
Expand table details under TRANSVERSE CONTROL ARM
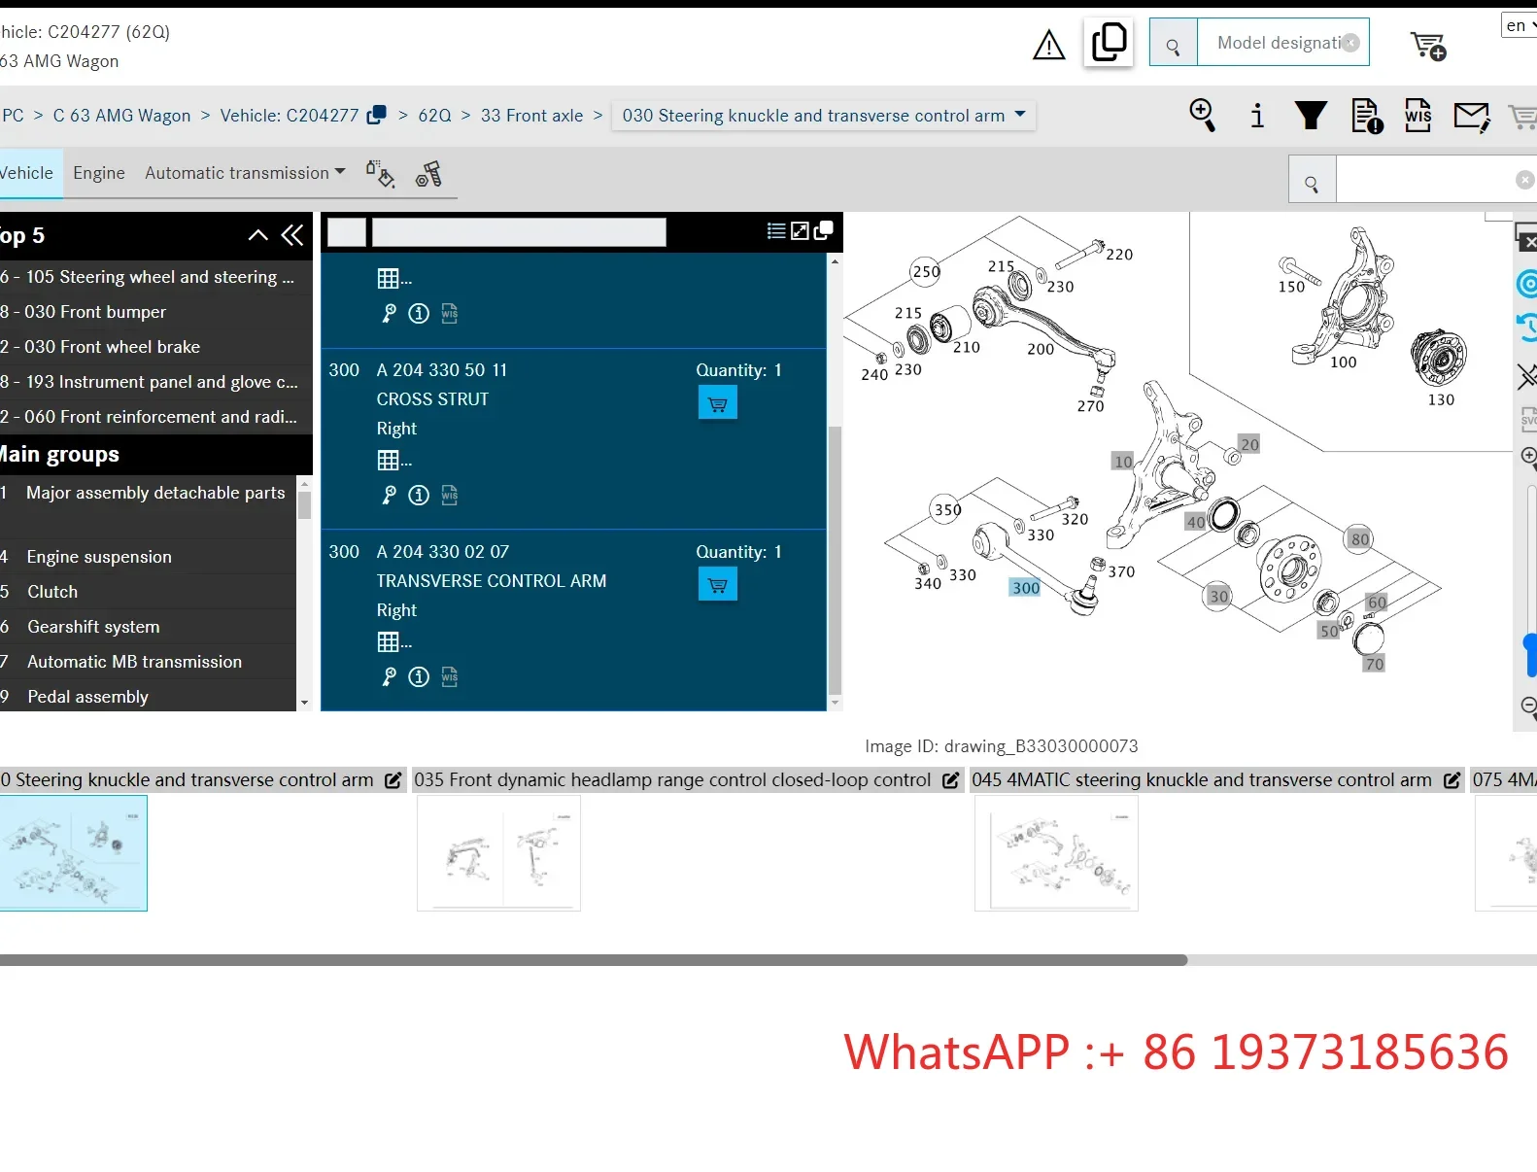coord(393,642)
